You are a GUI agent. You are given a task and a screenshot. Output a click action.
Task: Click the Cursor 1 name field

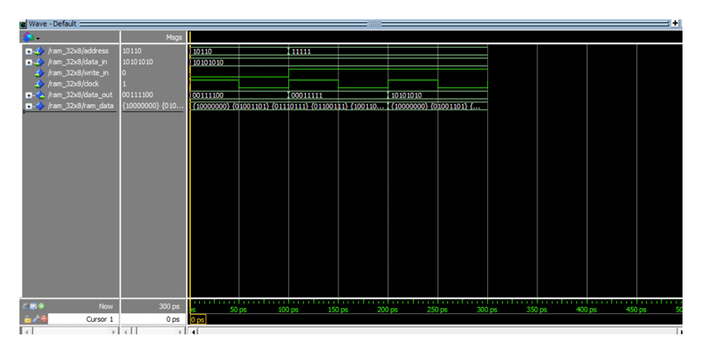pyautogui.click(x=83, y=319)
